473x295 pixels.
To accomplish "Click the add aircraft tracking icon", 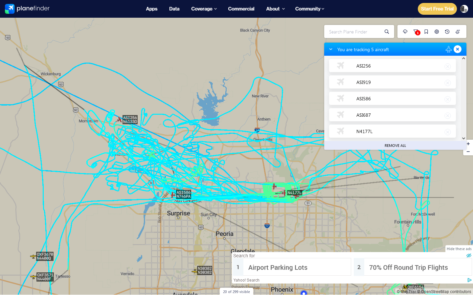I will tap(458, 32).
